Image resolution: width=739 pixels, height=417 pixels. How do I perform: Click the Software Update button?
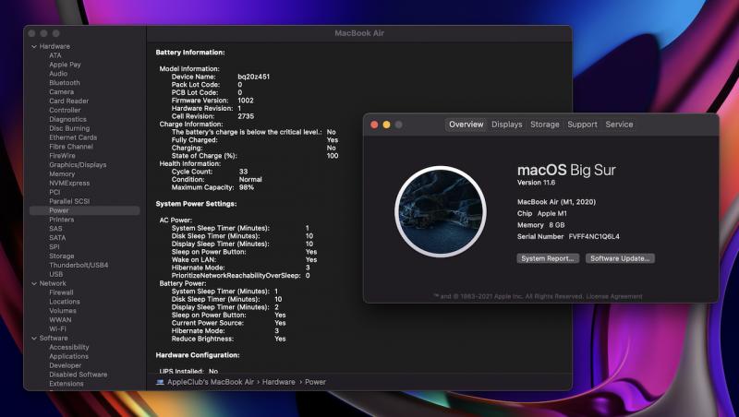pyautogui.click(x=620, y=258)
